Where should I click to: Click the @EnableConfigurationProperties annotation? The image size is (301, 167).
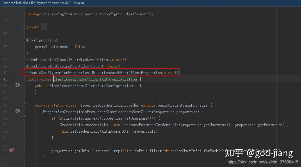[x=58, y=73]
